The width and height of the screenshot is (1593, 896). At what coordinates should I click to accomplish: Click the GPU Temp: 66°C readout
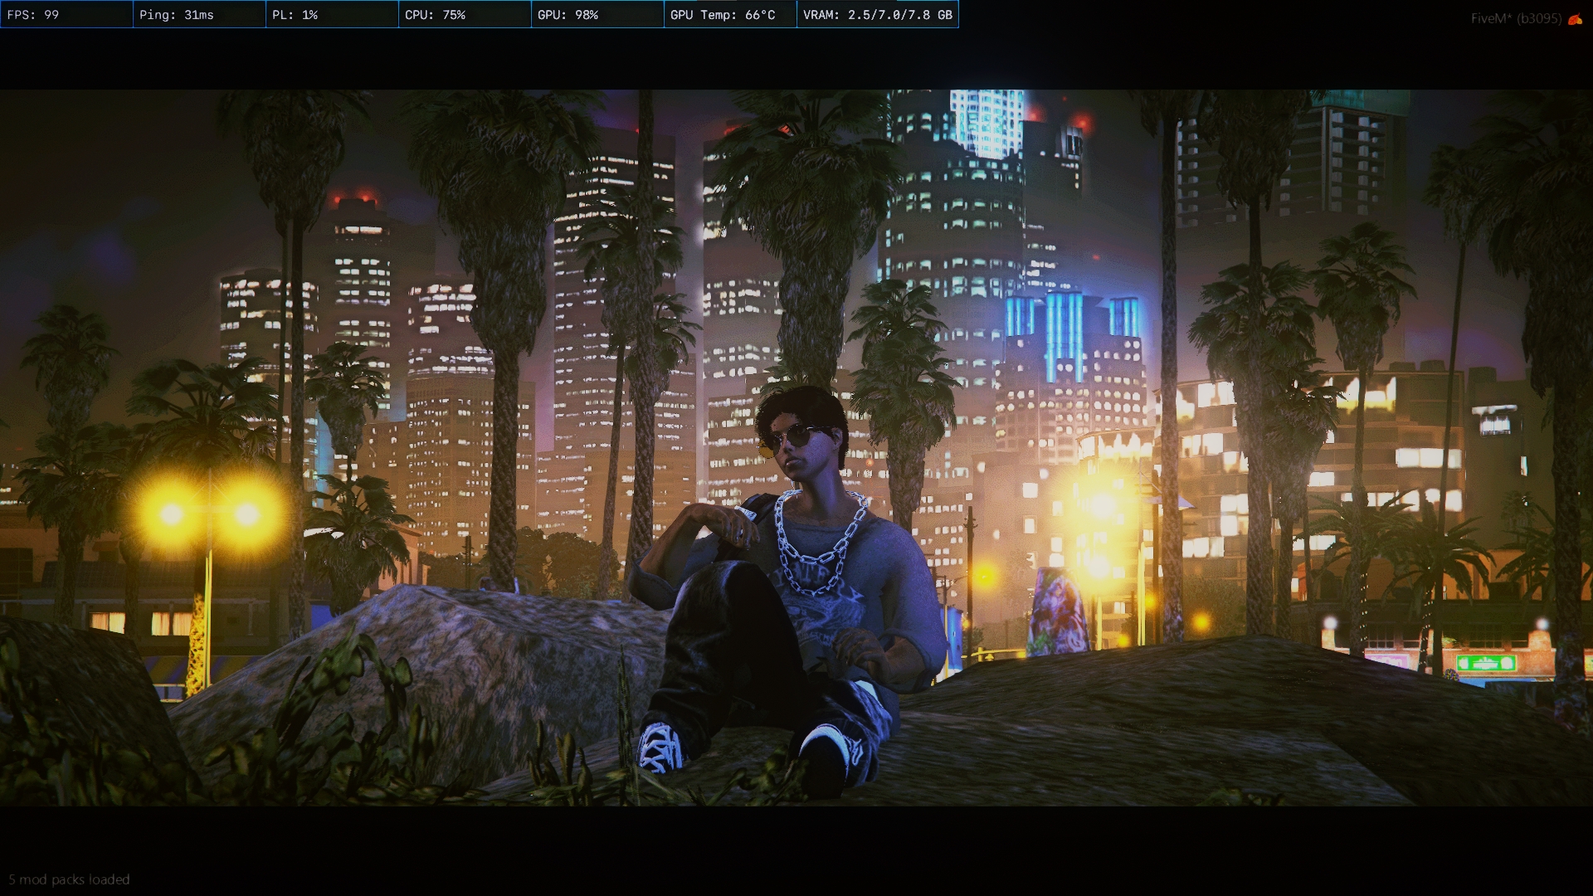[730, 15]
